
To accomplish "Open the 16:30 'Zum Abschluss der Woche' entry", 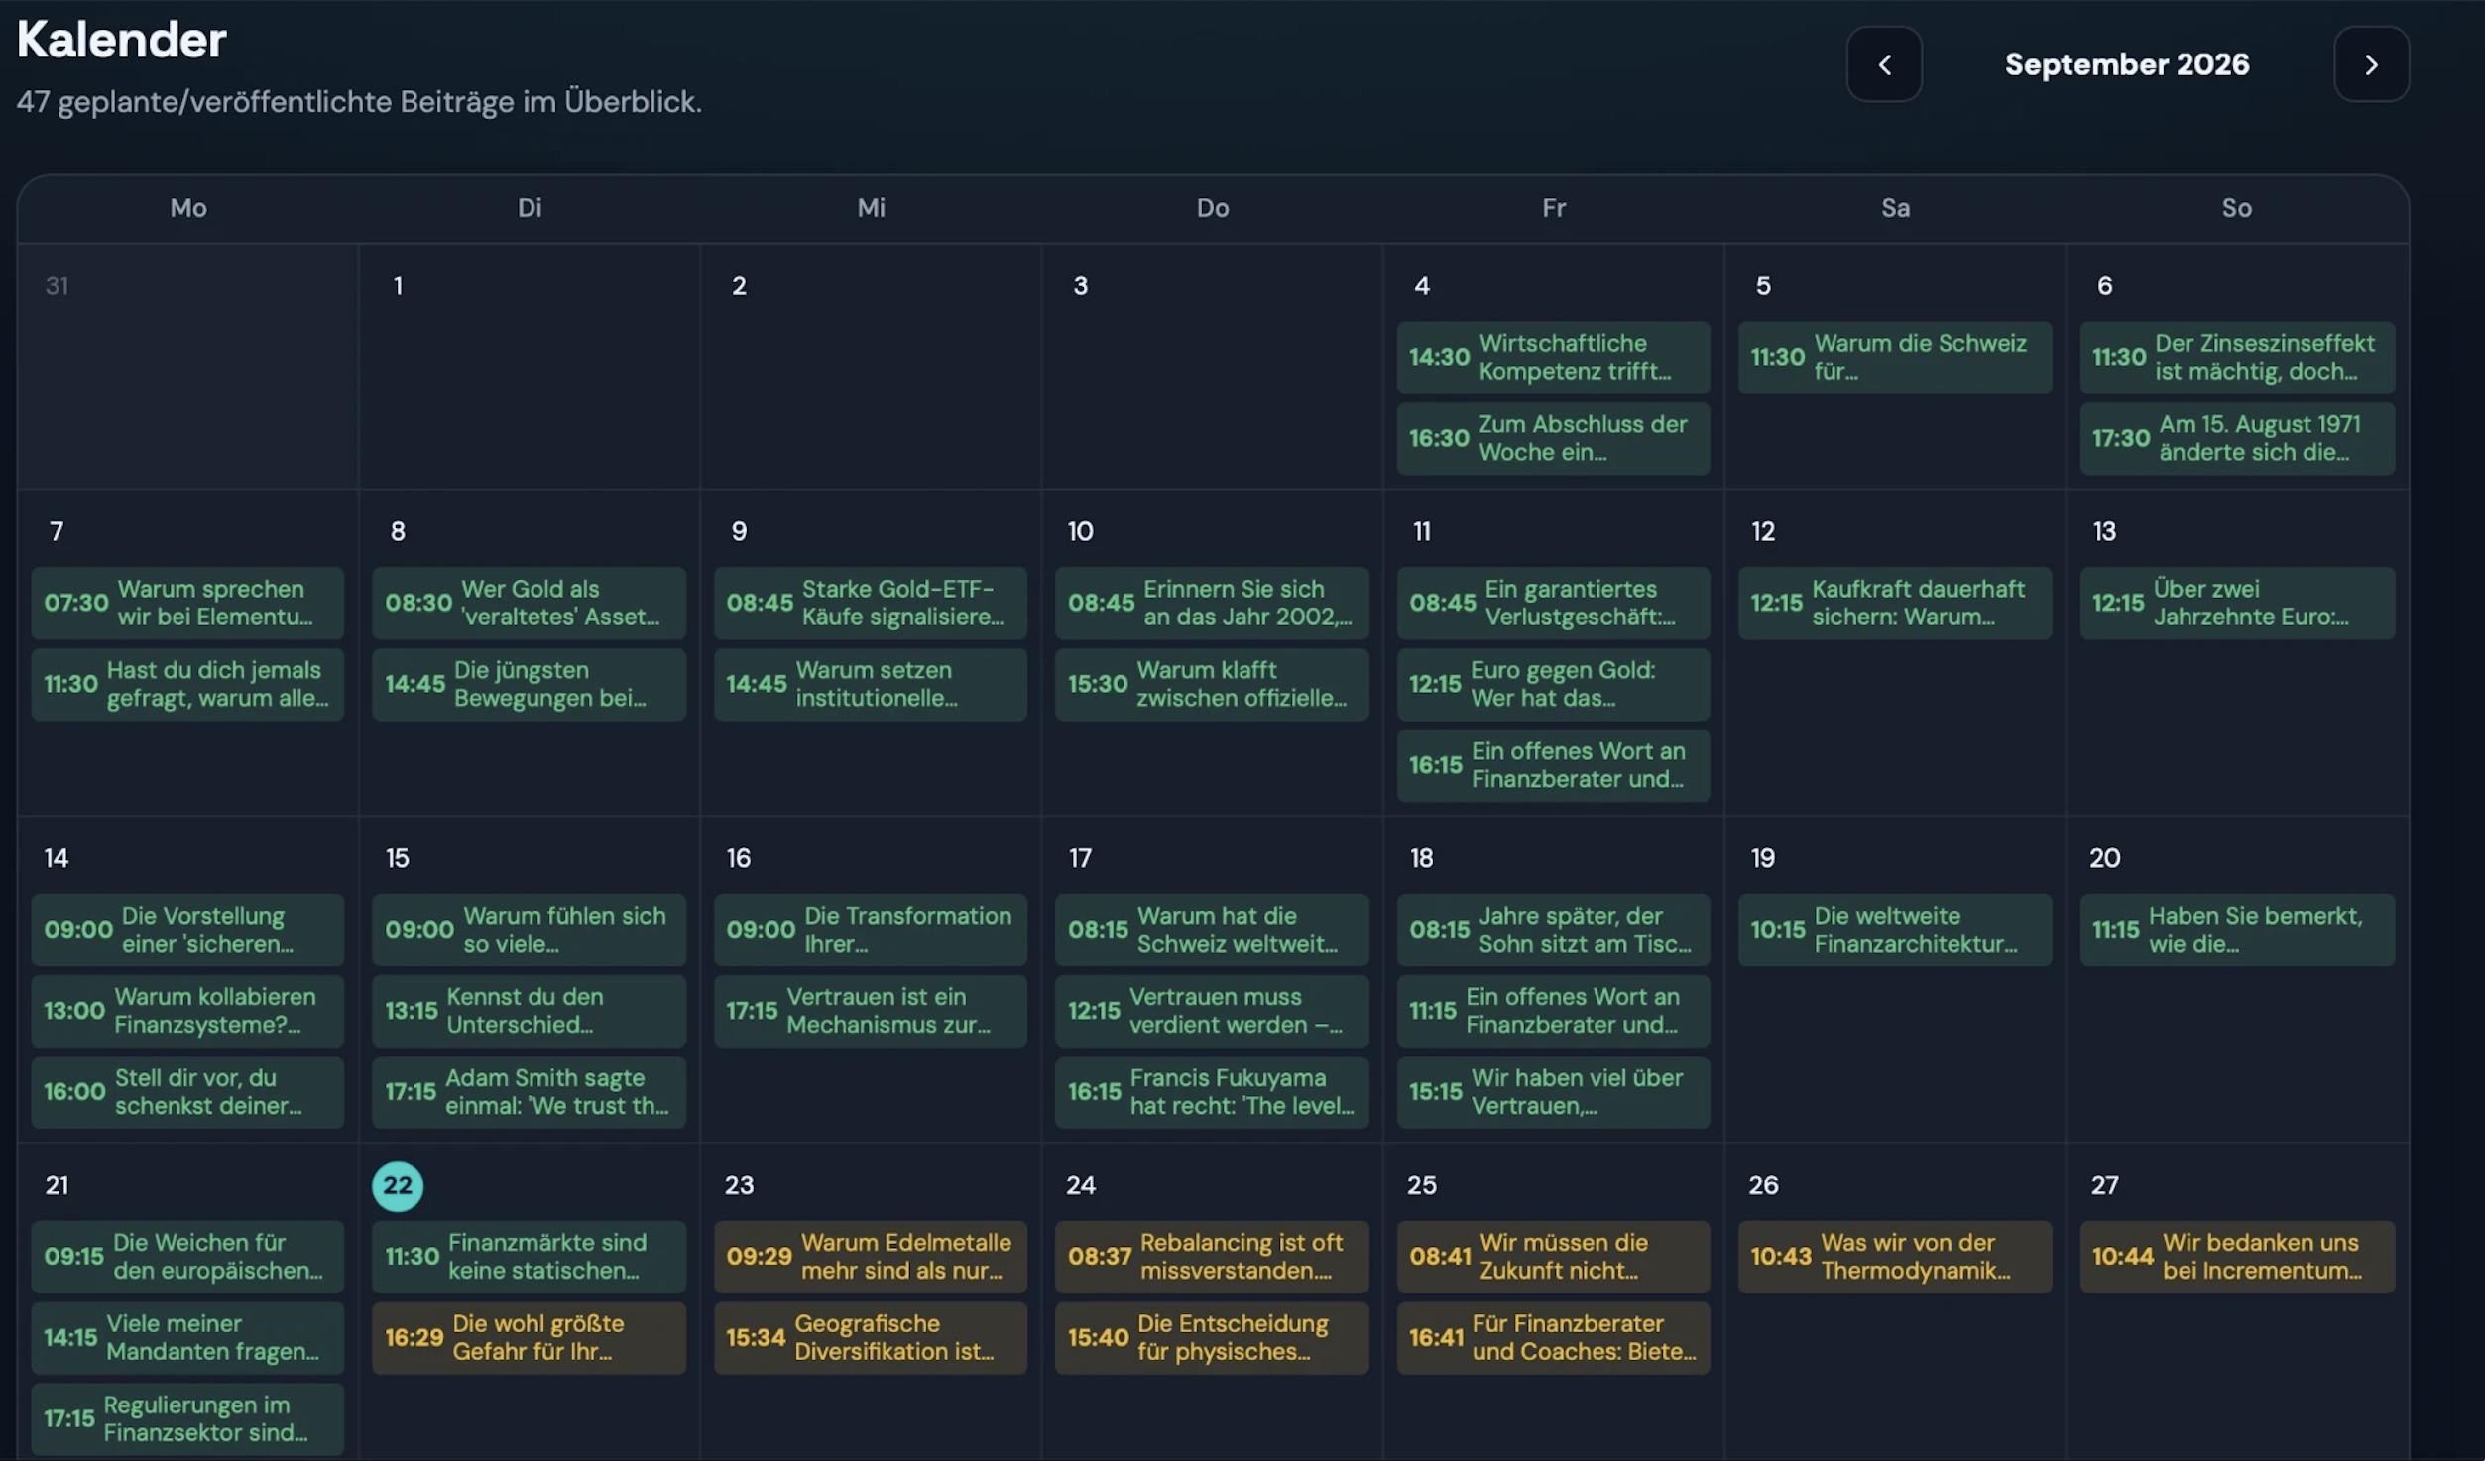I will tap(1553, 438).
